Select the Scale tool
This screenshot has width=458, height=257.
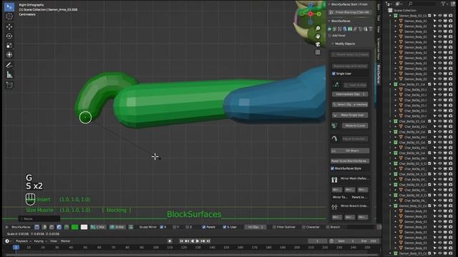tap(9, 46)
